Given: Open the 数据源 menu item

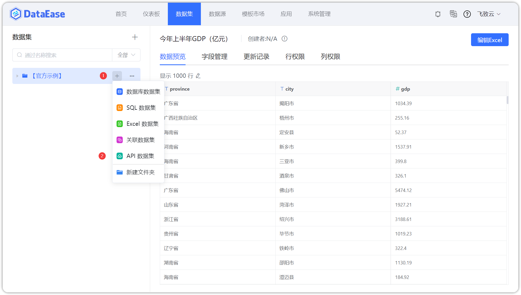Looking at the screenshot, I should click(218, 14).
